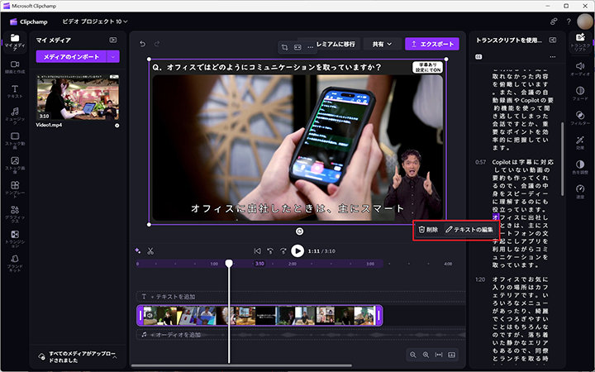Open the transcript panel three-dot menu

(553, 56)
